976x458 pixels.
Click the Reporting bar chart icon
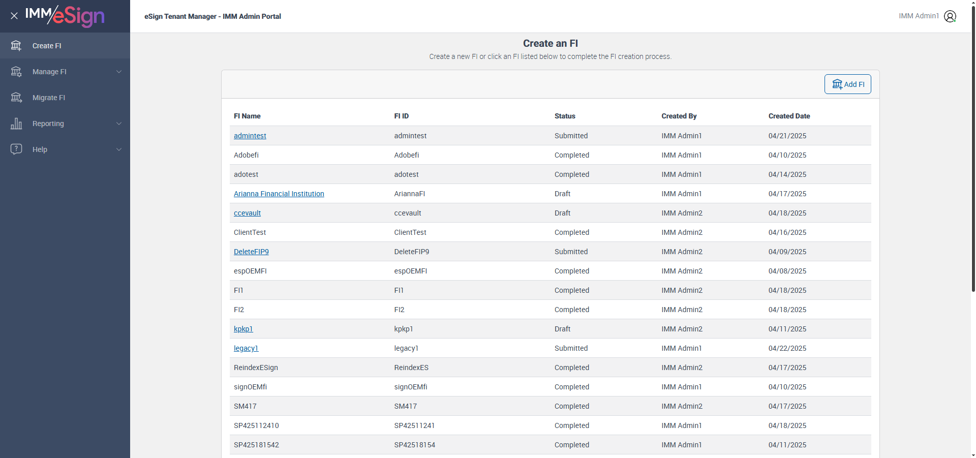pyautogui.click(x=16, y=124)
